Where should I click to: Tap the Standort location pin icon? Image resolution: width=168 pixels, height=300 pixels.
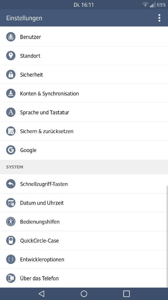point(11,56)
